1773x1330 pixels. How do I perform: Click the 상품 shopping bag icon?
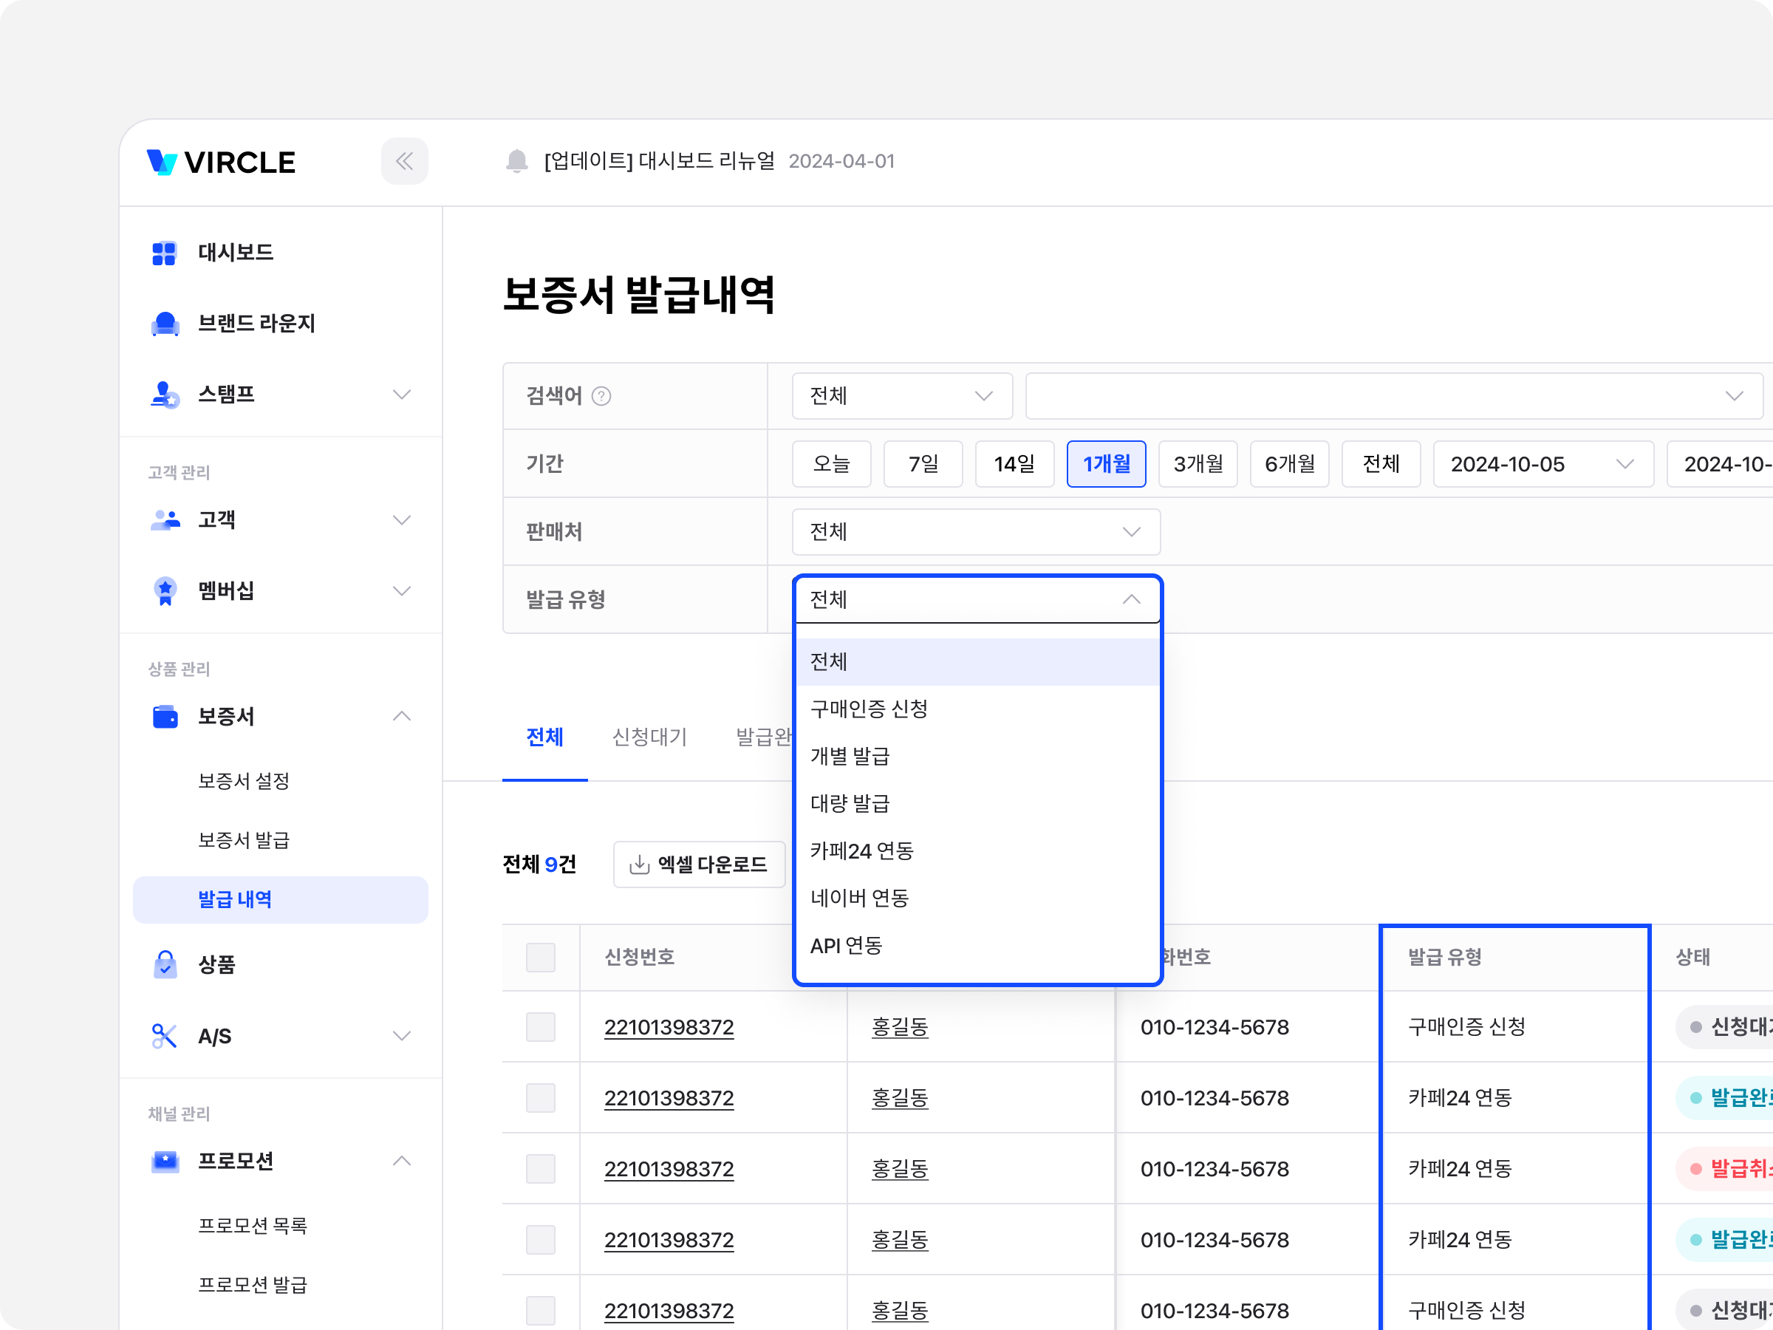tap(165, 964)
